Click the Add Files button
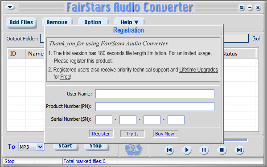The height and width of the screenshot is (167, 267). point(21,22)
